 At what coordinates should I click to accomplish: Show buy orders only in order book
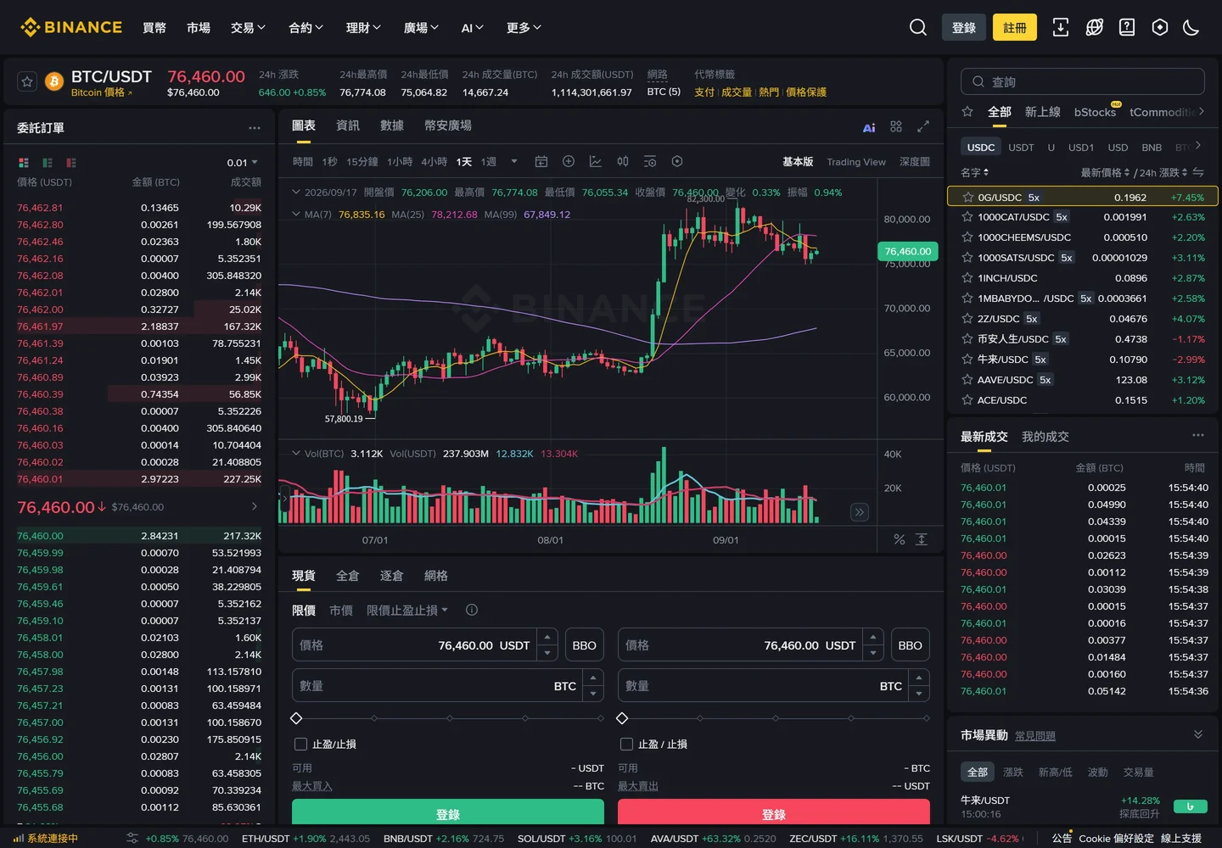tap(48, 163)
